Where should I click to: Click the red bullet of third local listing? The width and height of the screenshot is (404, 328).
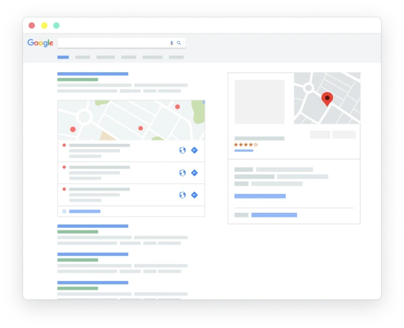(64, 189)
